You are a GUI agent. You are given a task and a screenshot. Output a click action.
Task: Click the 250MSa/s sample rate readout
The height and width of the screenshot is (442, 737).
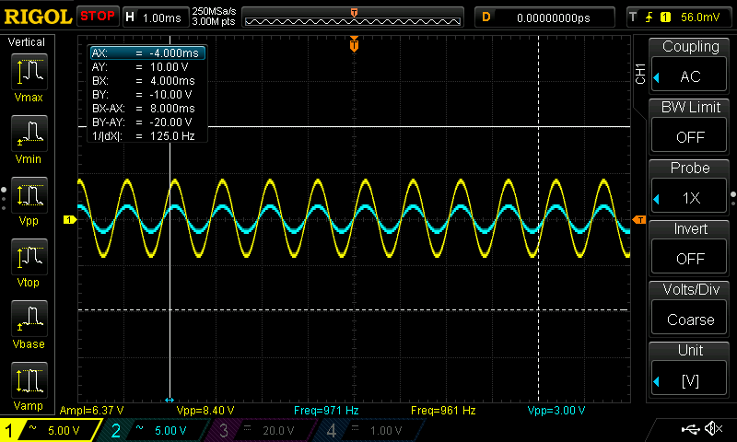click(214, 12)
